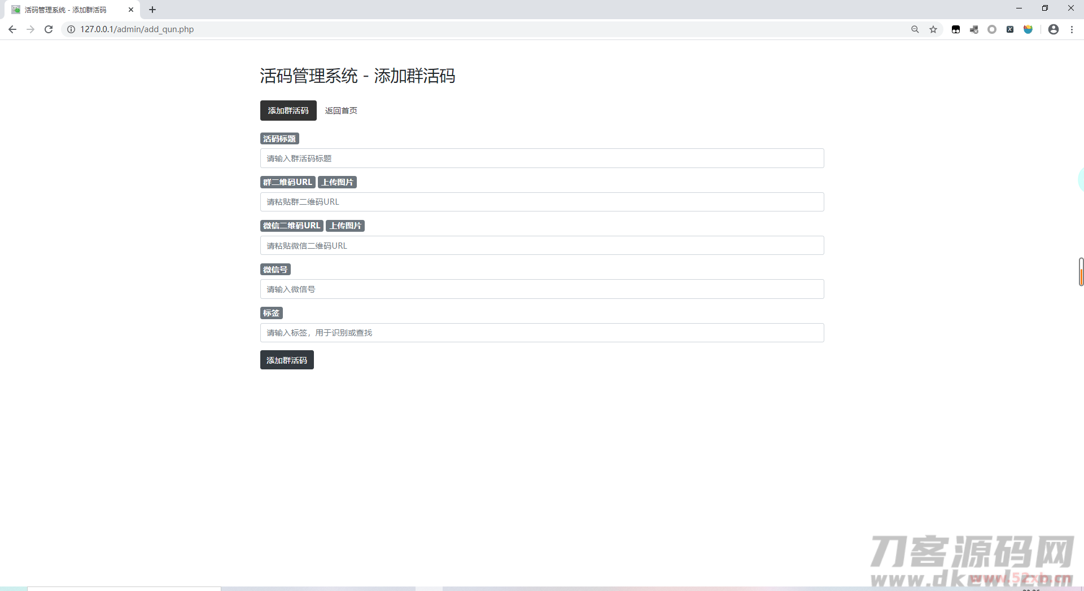Open the dark X extension icon
Image resolution: width=1084 pixels, height=591 pixels.
(1010, 29)
